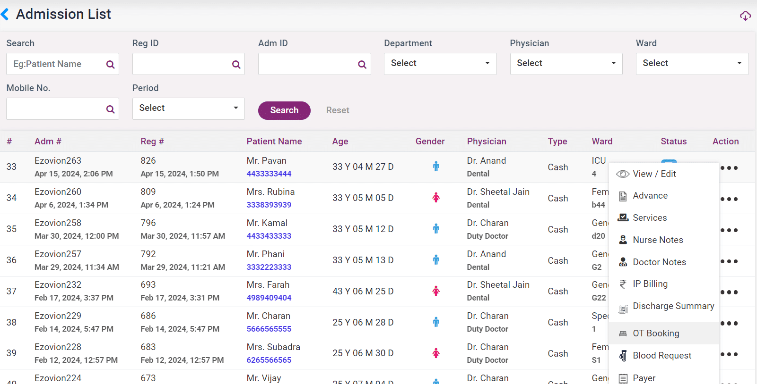This screenshot has width=757, height=384.
Task: Open the three-dots action menu for Mr. Phani
Action: (x=729, y=261)
